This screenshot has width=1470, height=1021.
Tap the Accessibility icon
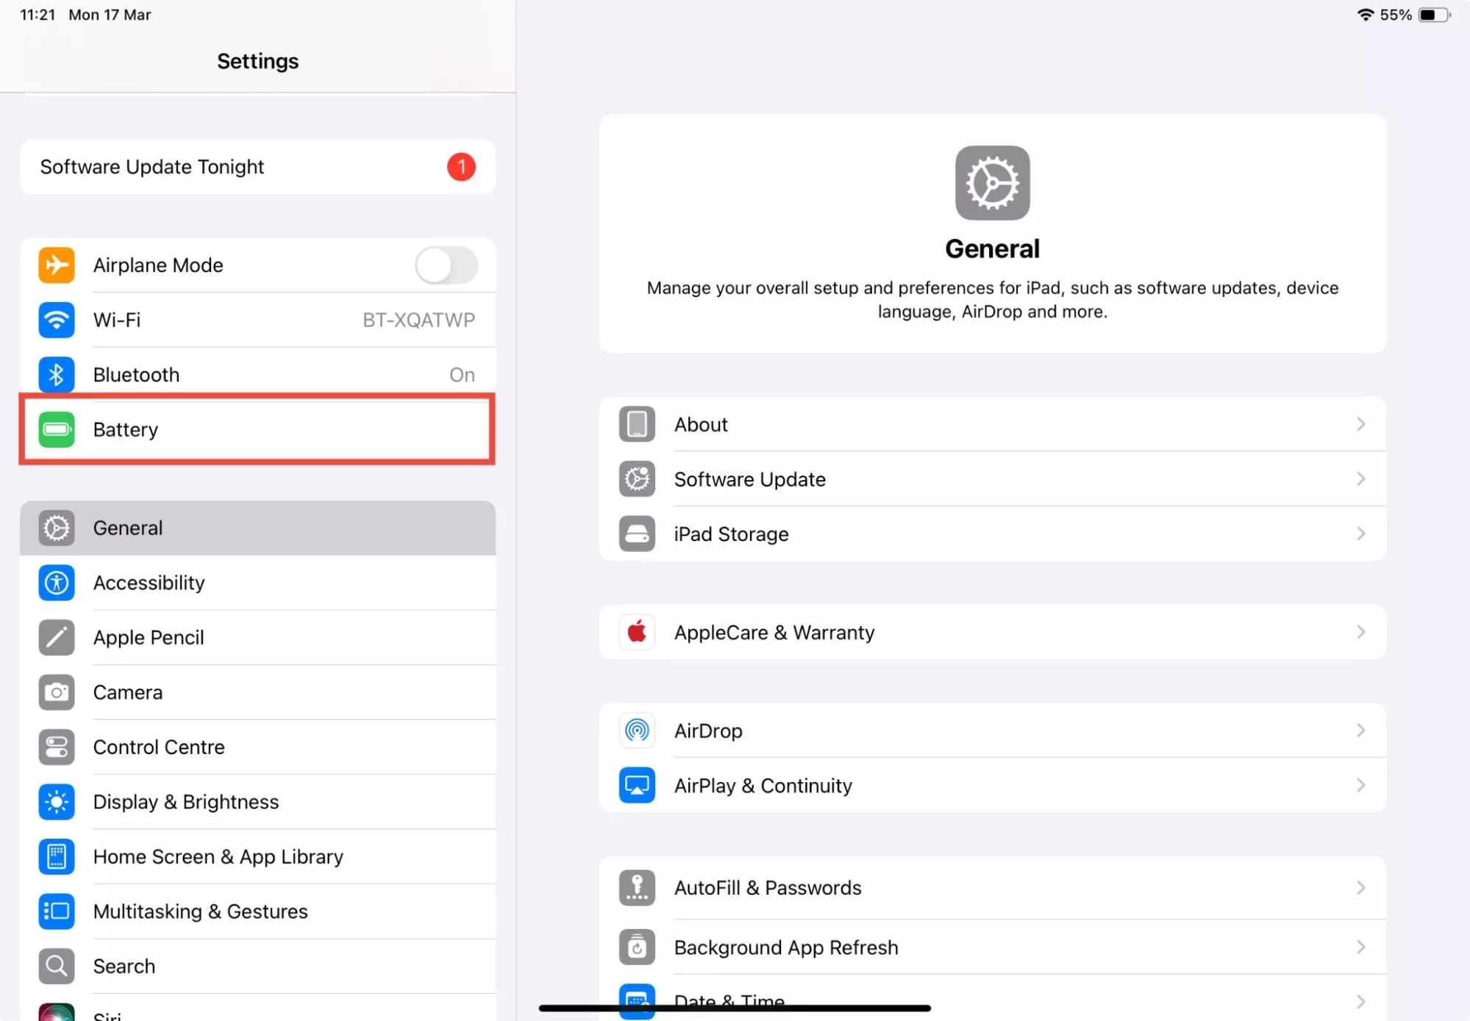(57, 583)
